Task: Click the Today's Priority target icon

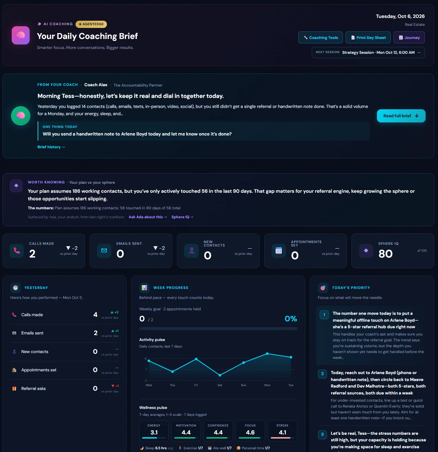Action: tap(323, 288)
